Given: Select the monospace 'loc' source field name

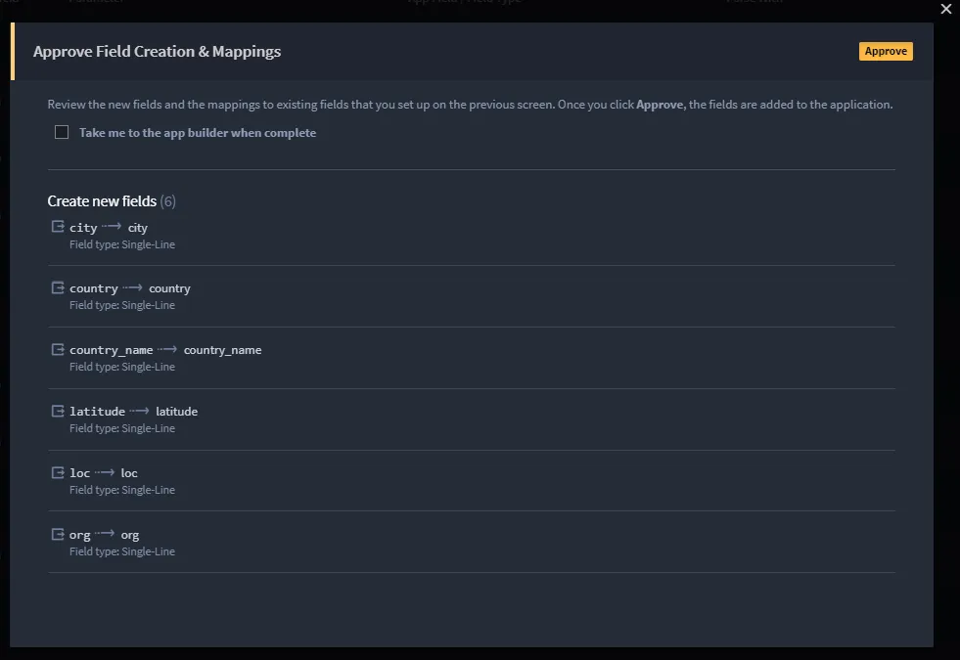Looking at the screenshot, I should coord(79,473).
